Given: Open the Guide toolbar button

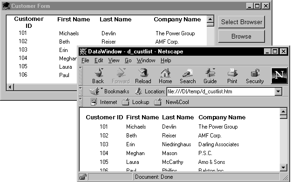Looking at the screenshot, I should pyautogui.click(x=210, y=76).
